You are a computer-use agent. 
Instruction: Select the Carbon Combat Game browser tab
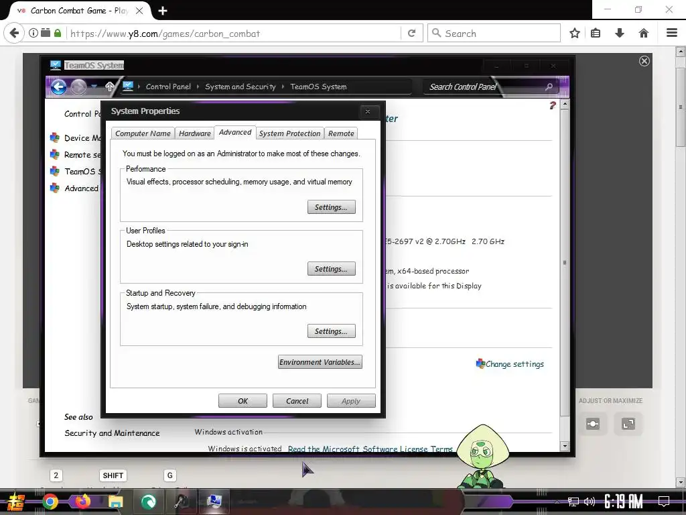[80, 11]
